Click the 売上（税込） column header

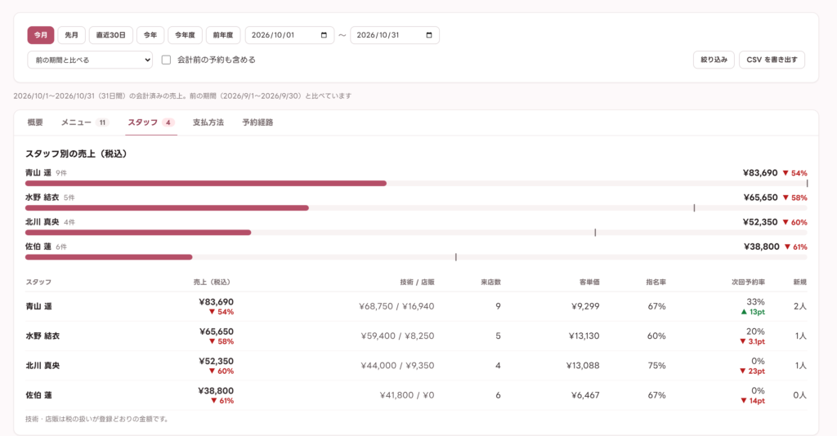click(x=212, y=282)
